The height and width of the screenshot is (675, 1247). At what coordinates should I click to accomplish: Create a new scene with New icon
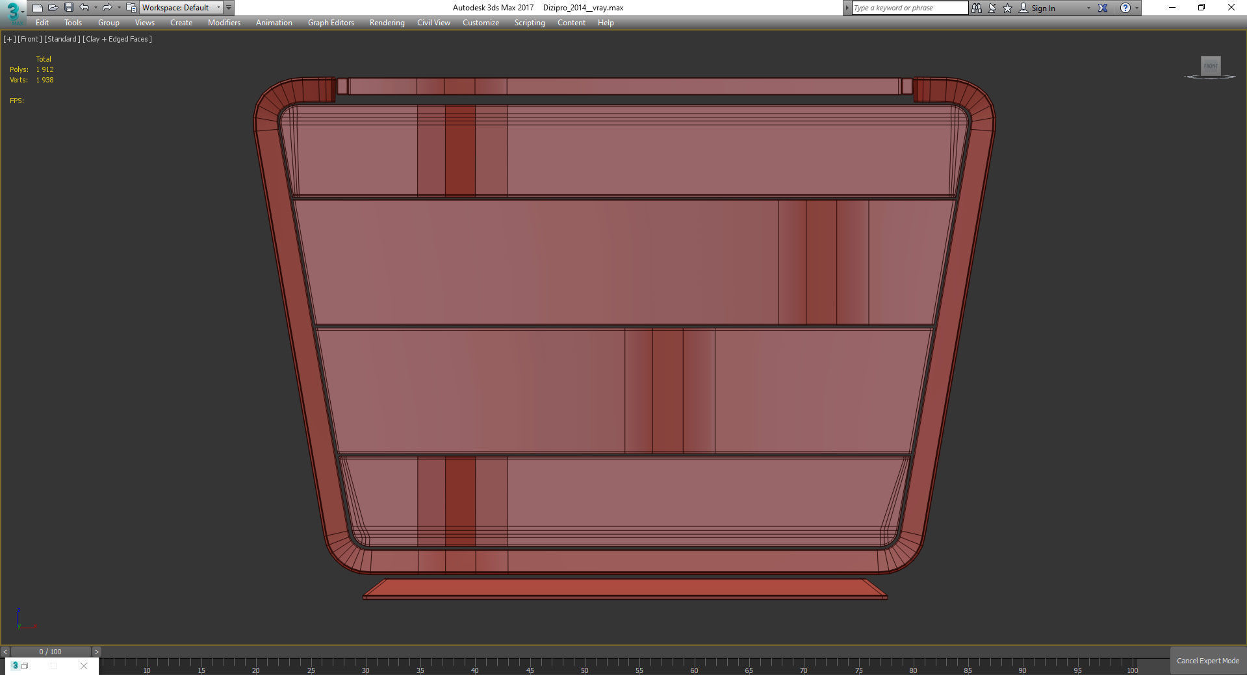38,8
